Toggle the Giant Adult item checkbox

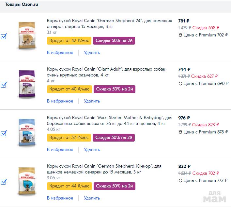(4, 85)
